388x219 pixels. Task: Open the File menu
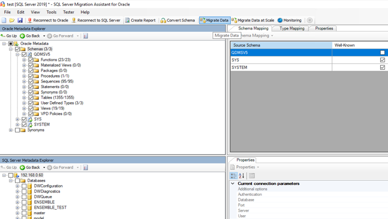tap(7, 12)
